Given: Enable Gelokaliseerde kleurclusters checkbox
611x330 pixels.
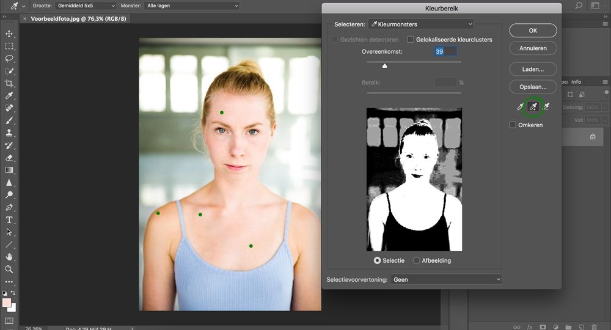Looking at the screenshot, I should coord(411,39).
